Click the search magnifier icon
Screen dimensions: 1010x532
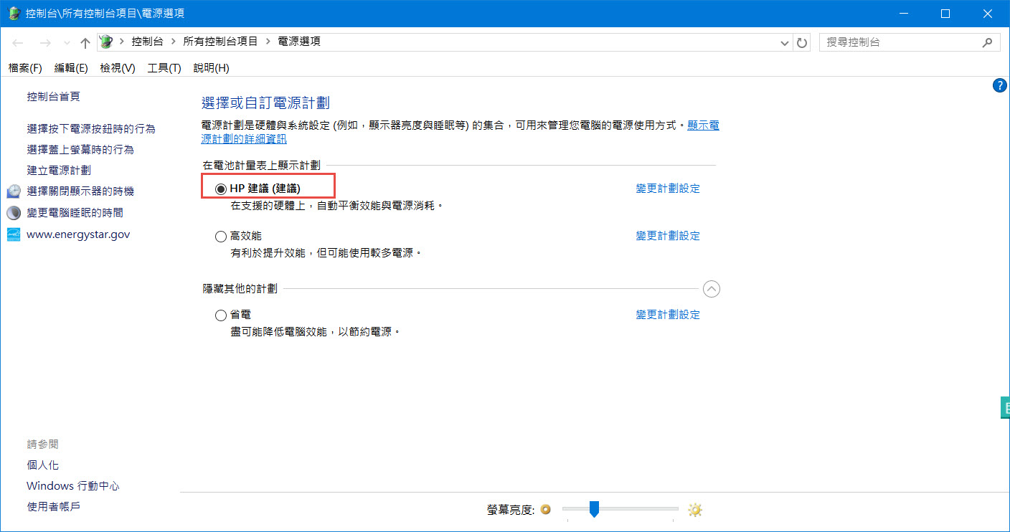click(987, 42)
